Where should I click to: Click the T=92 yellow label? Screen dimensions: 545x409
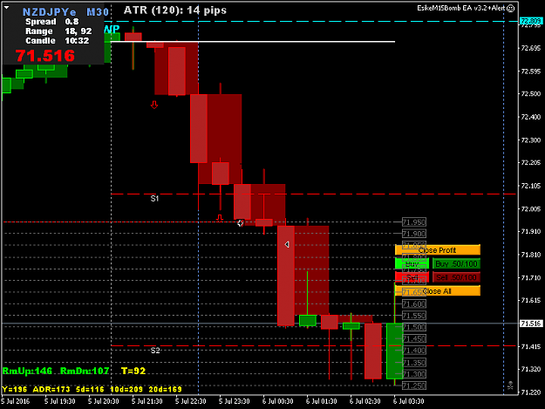tap(133, 372)
